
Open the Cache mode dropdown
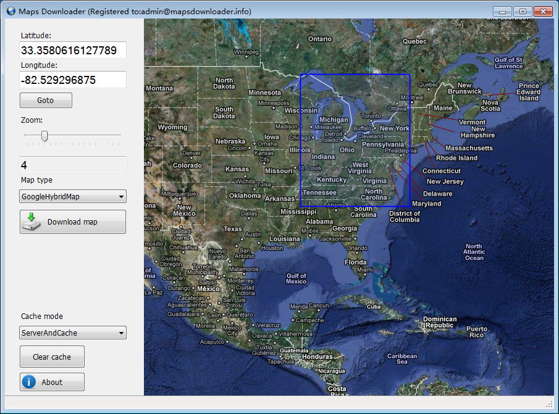point(73,333)
